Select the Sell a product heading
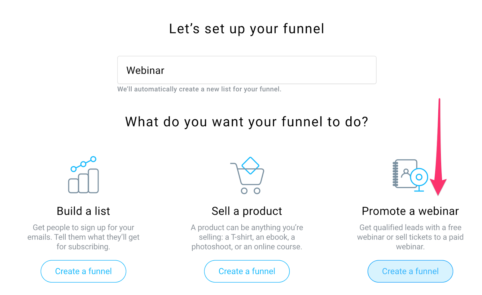The height and width of the screenshot is (295, 482). [247, 211]
